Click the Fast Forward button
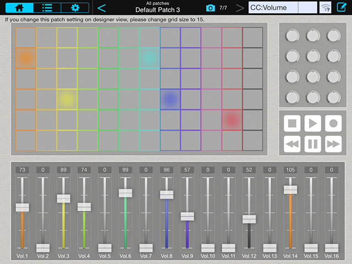Viewport: 352px width, 264px height. click(333, 144)
